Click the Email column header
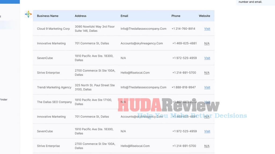This screenshot has width=275, height=154. (124, 16)
